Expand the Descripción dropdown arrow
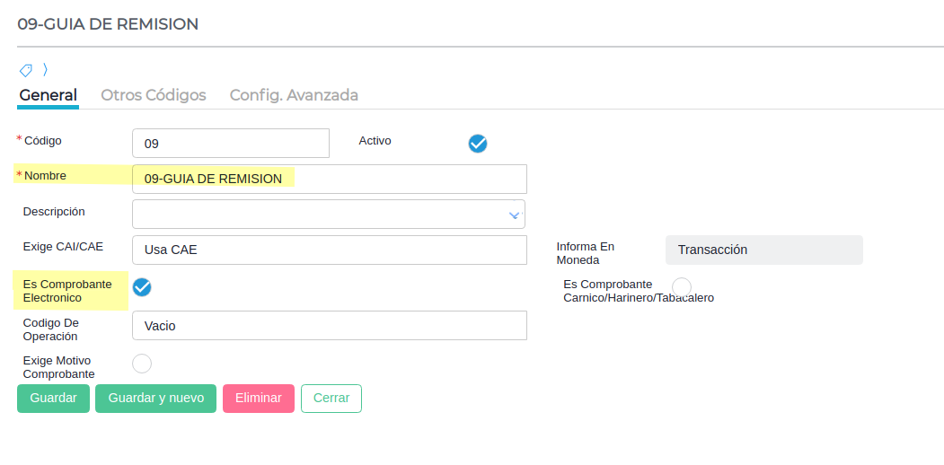944x465 pixels. [x=514, y=215]
